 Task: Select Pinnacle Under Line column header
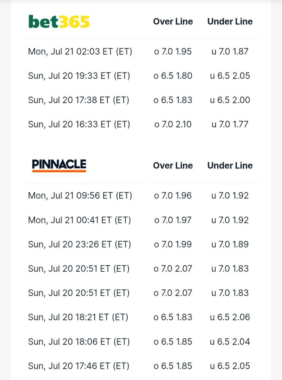click(x=230, y=166)
